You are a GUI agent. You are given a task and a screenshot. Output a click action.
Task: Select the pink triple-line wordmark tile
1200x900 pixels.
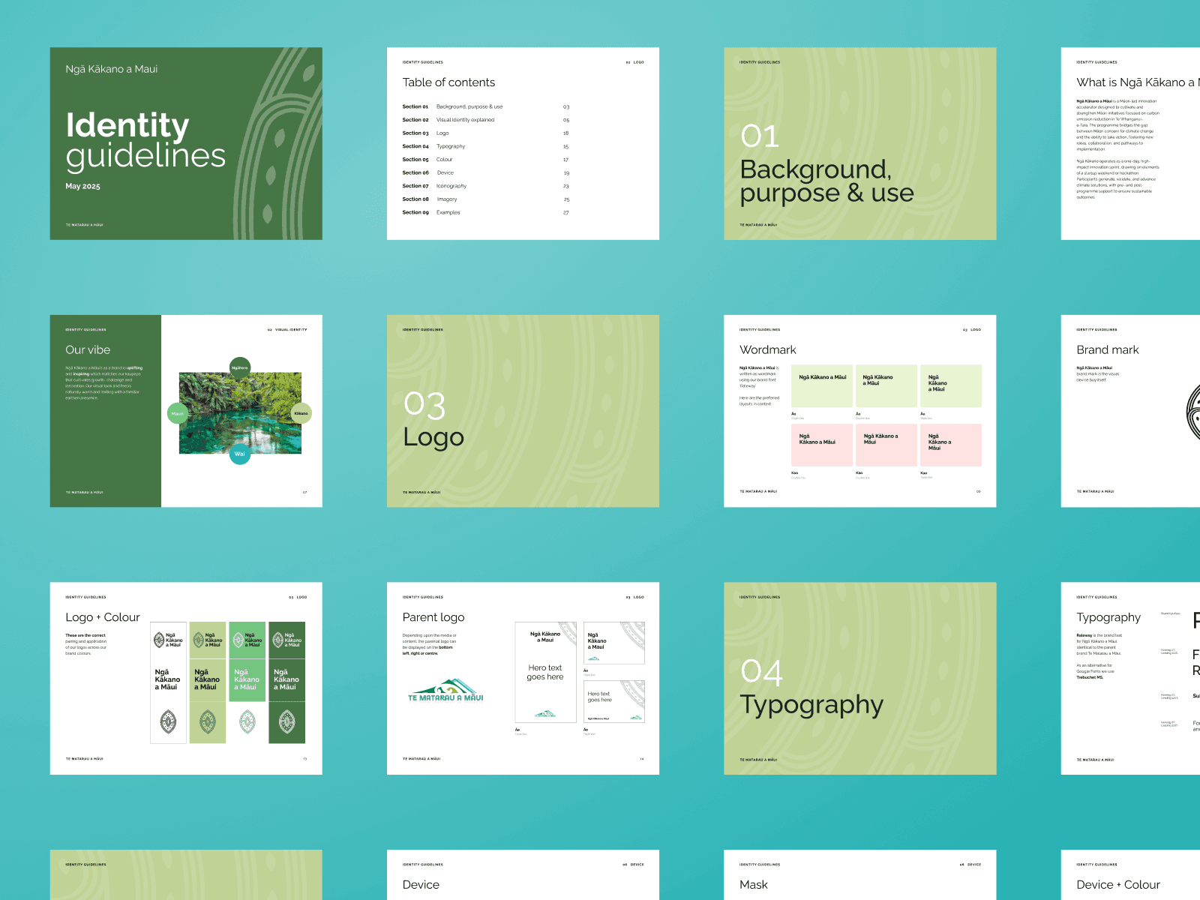point(951,445)
